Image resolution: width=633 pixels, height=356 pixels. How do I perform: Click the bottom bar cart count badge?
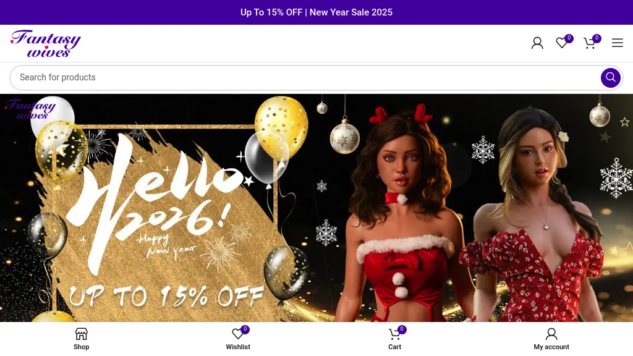pos(402,329)
